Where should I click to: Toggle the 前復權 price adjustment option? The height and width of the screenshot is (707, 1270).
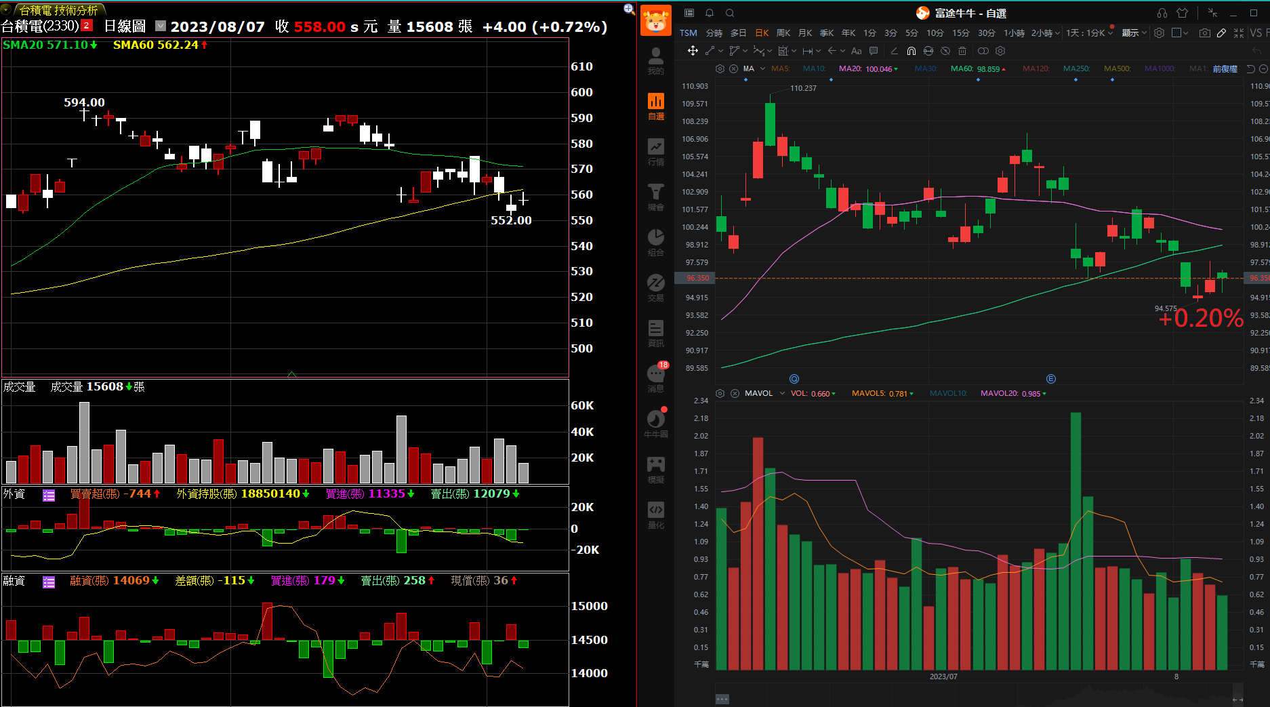1225,68
